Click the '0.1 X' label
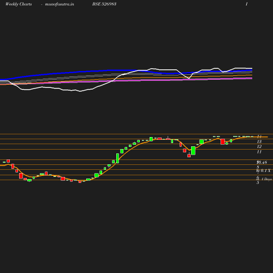Viewport: 273px width, 273px height. pyautogui.click(x=265, y=170)
